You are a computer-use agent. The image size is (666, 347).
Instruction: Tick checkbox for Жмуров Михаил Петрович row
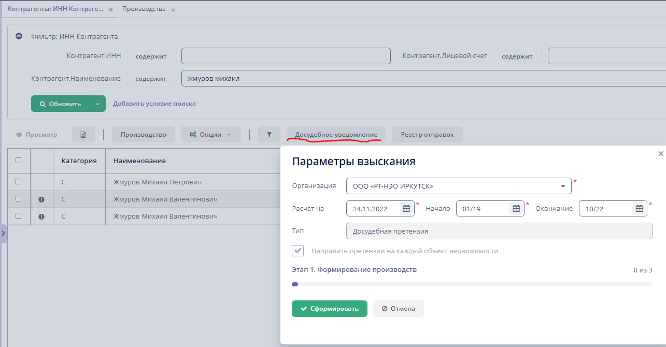[x=19, y=182]
